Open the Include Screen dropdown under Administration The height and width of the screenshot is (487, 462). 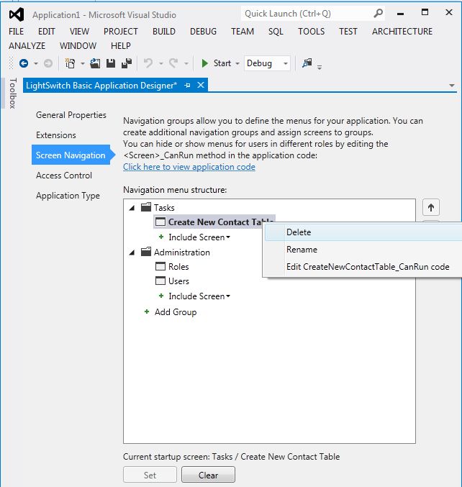coord(228,296)
